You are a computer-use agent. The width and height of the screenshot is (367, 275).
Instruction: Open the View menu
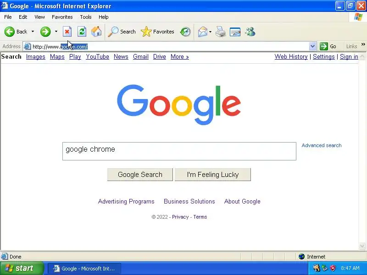(39, 17)
